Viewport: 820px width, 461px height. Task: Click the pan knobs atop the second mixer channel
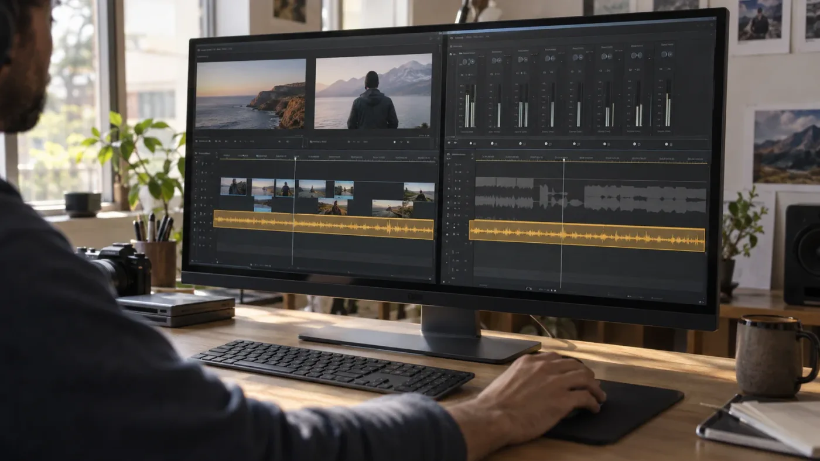click(x=497, y=60)
